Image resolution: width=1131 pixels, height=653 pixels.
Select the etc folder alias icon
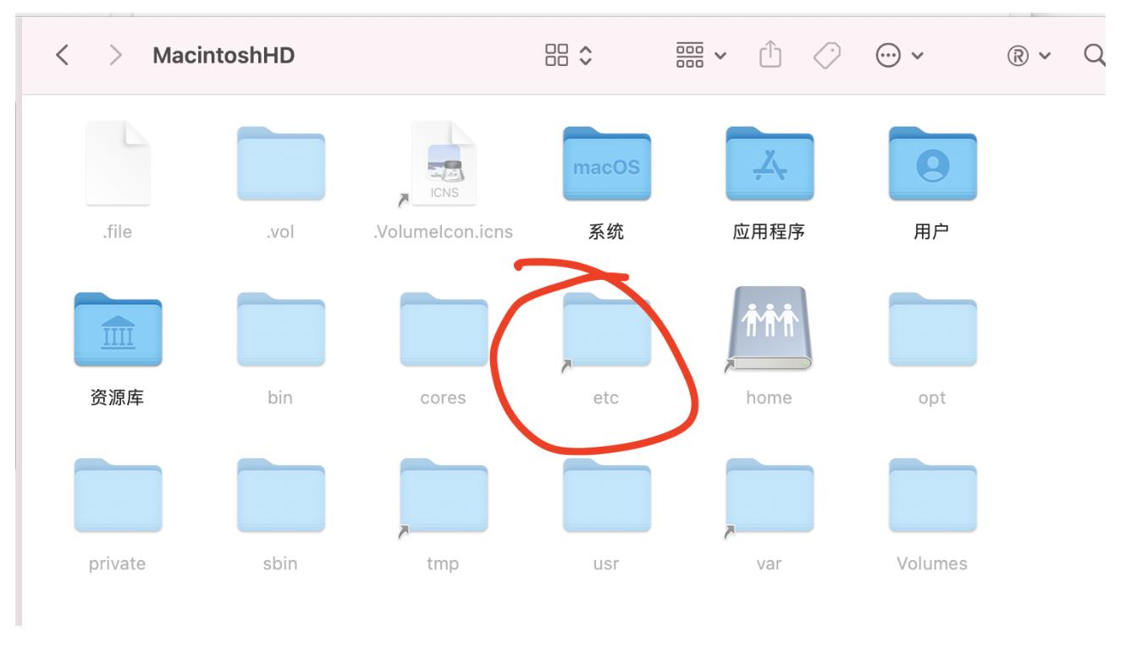(607, 328)
